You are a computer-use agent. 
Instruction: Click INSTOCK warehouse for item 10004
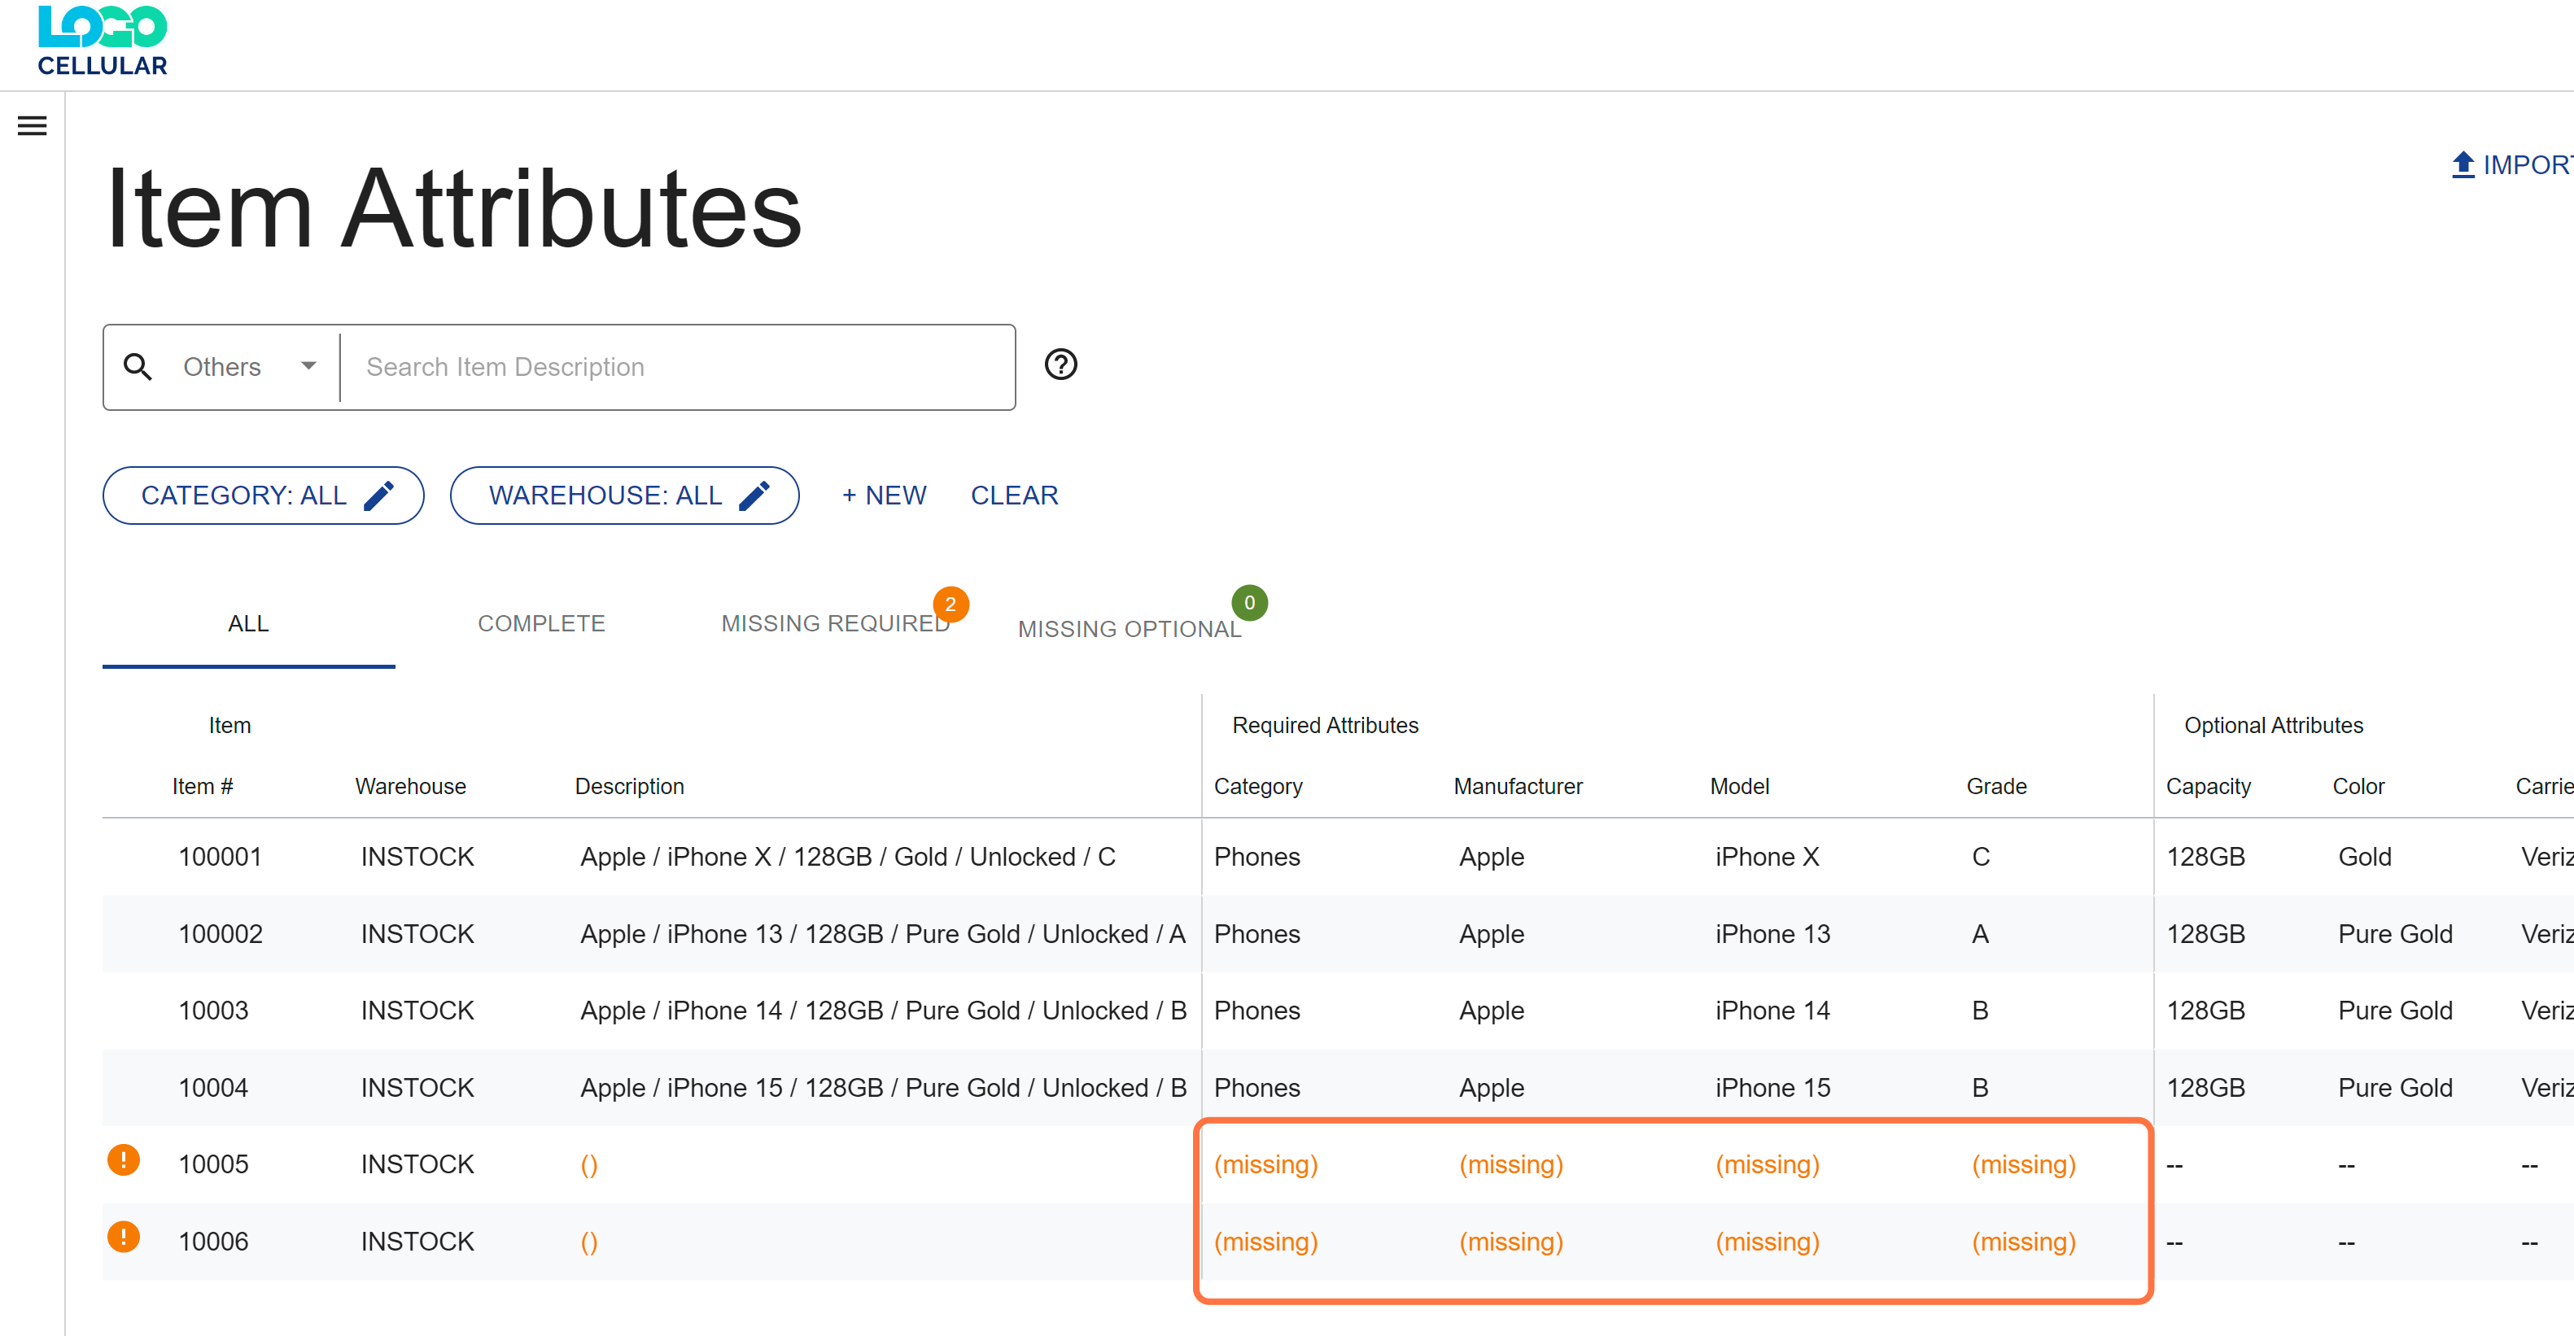[417, 1088]
